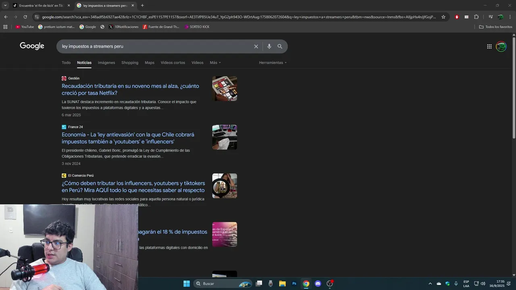Go back with the browser's back arrow
Screen dimensions: 516x290
(6, 17)
